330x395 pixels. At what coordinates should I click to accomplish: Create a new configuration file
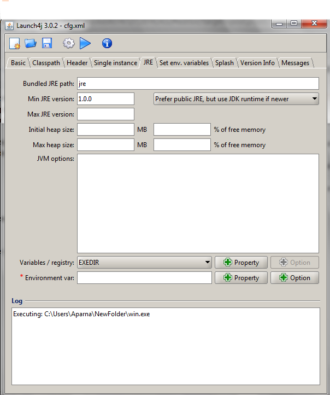click(x=15, y=43)
